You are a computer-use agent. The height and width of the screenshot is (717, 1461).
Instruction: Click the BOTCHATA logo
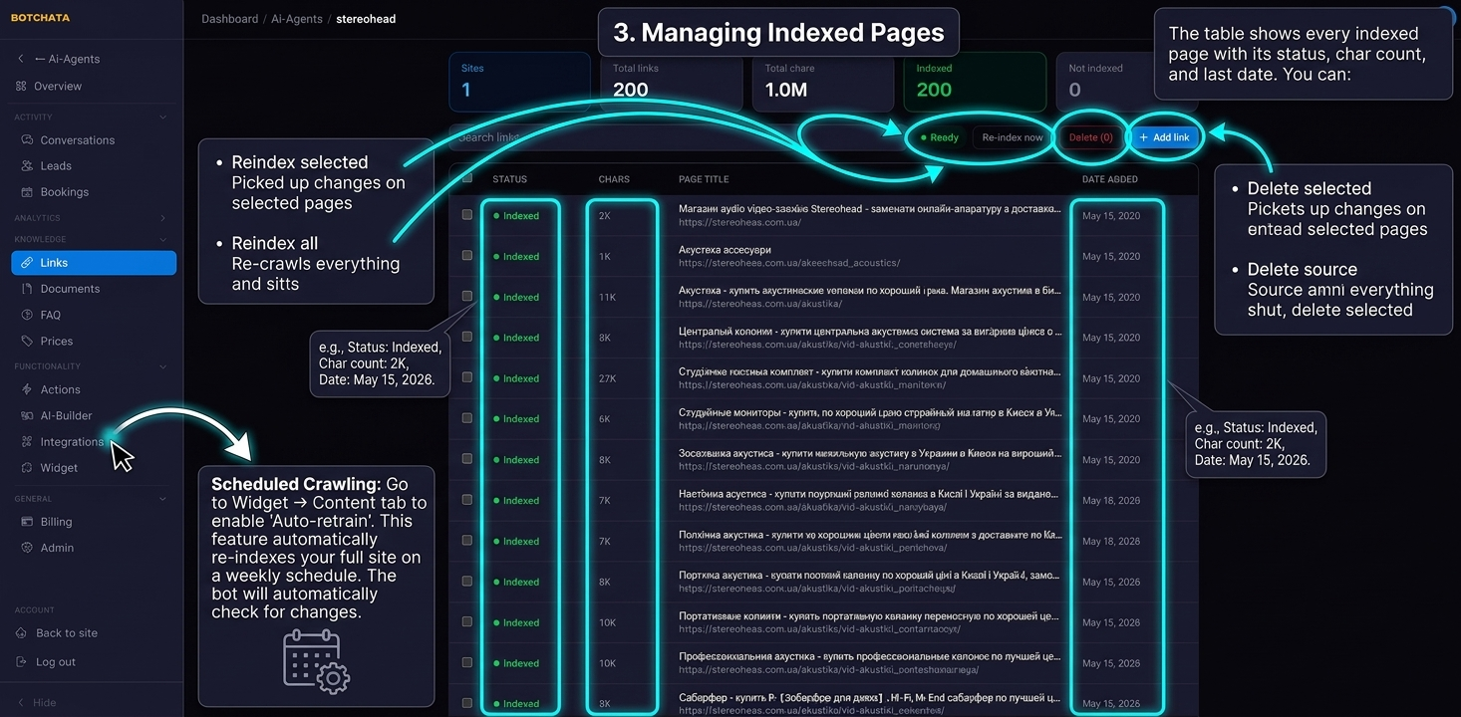[41, 18]
